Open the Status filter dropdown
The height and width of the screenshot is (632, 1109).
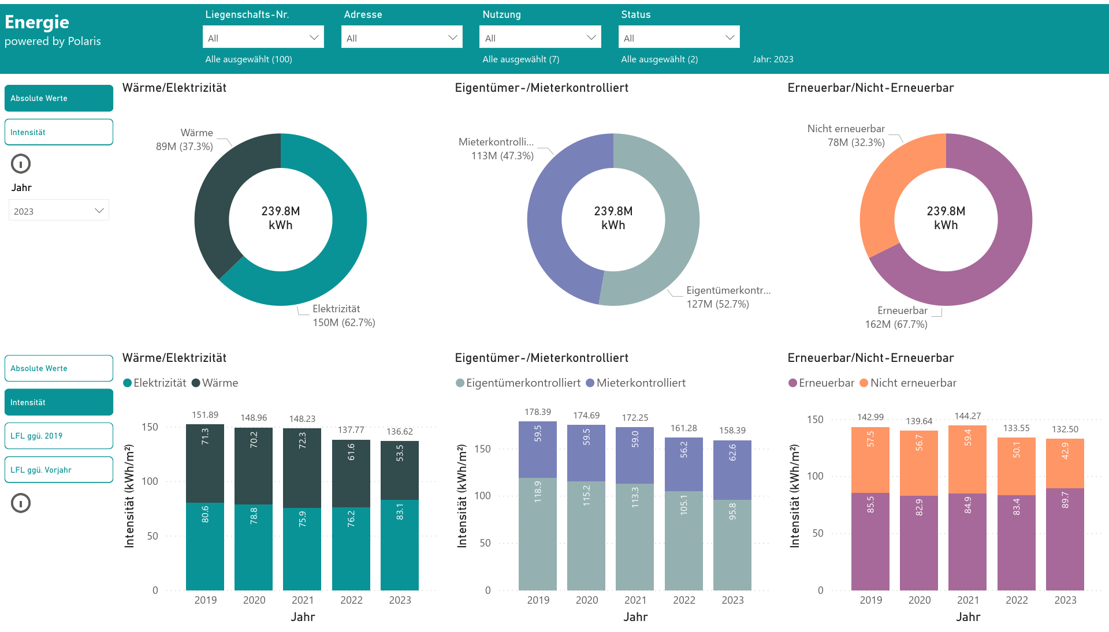click(x=679, y=38)
